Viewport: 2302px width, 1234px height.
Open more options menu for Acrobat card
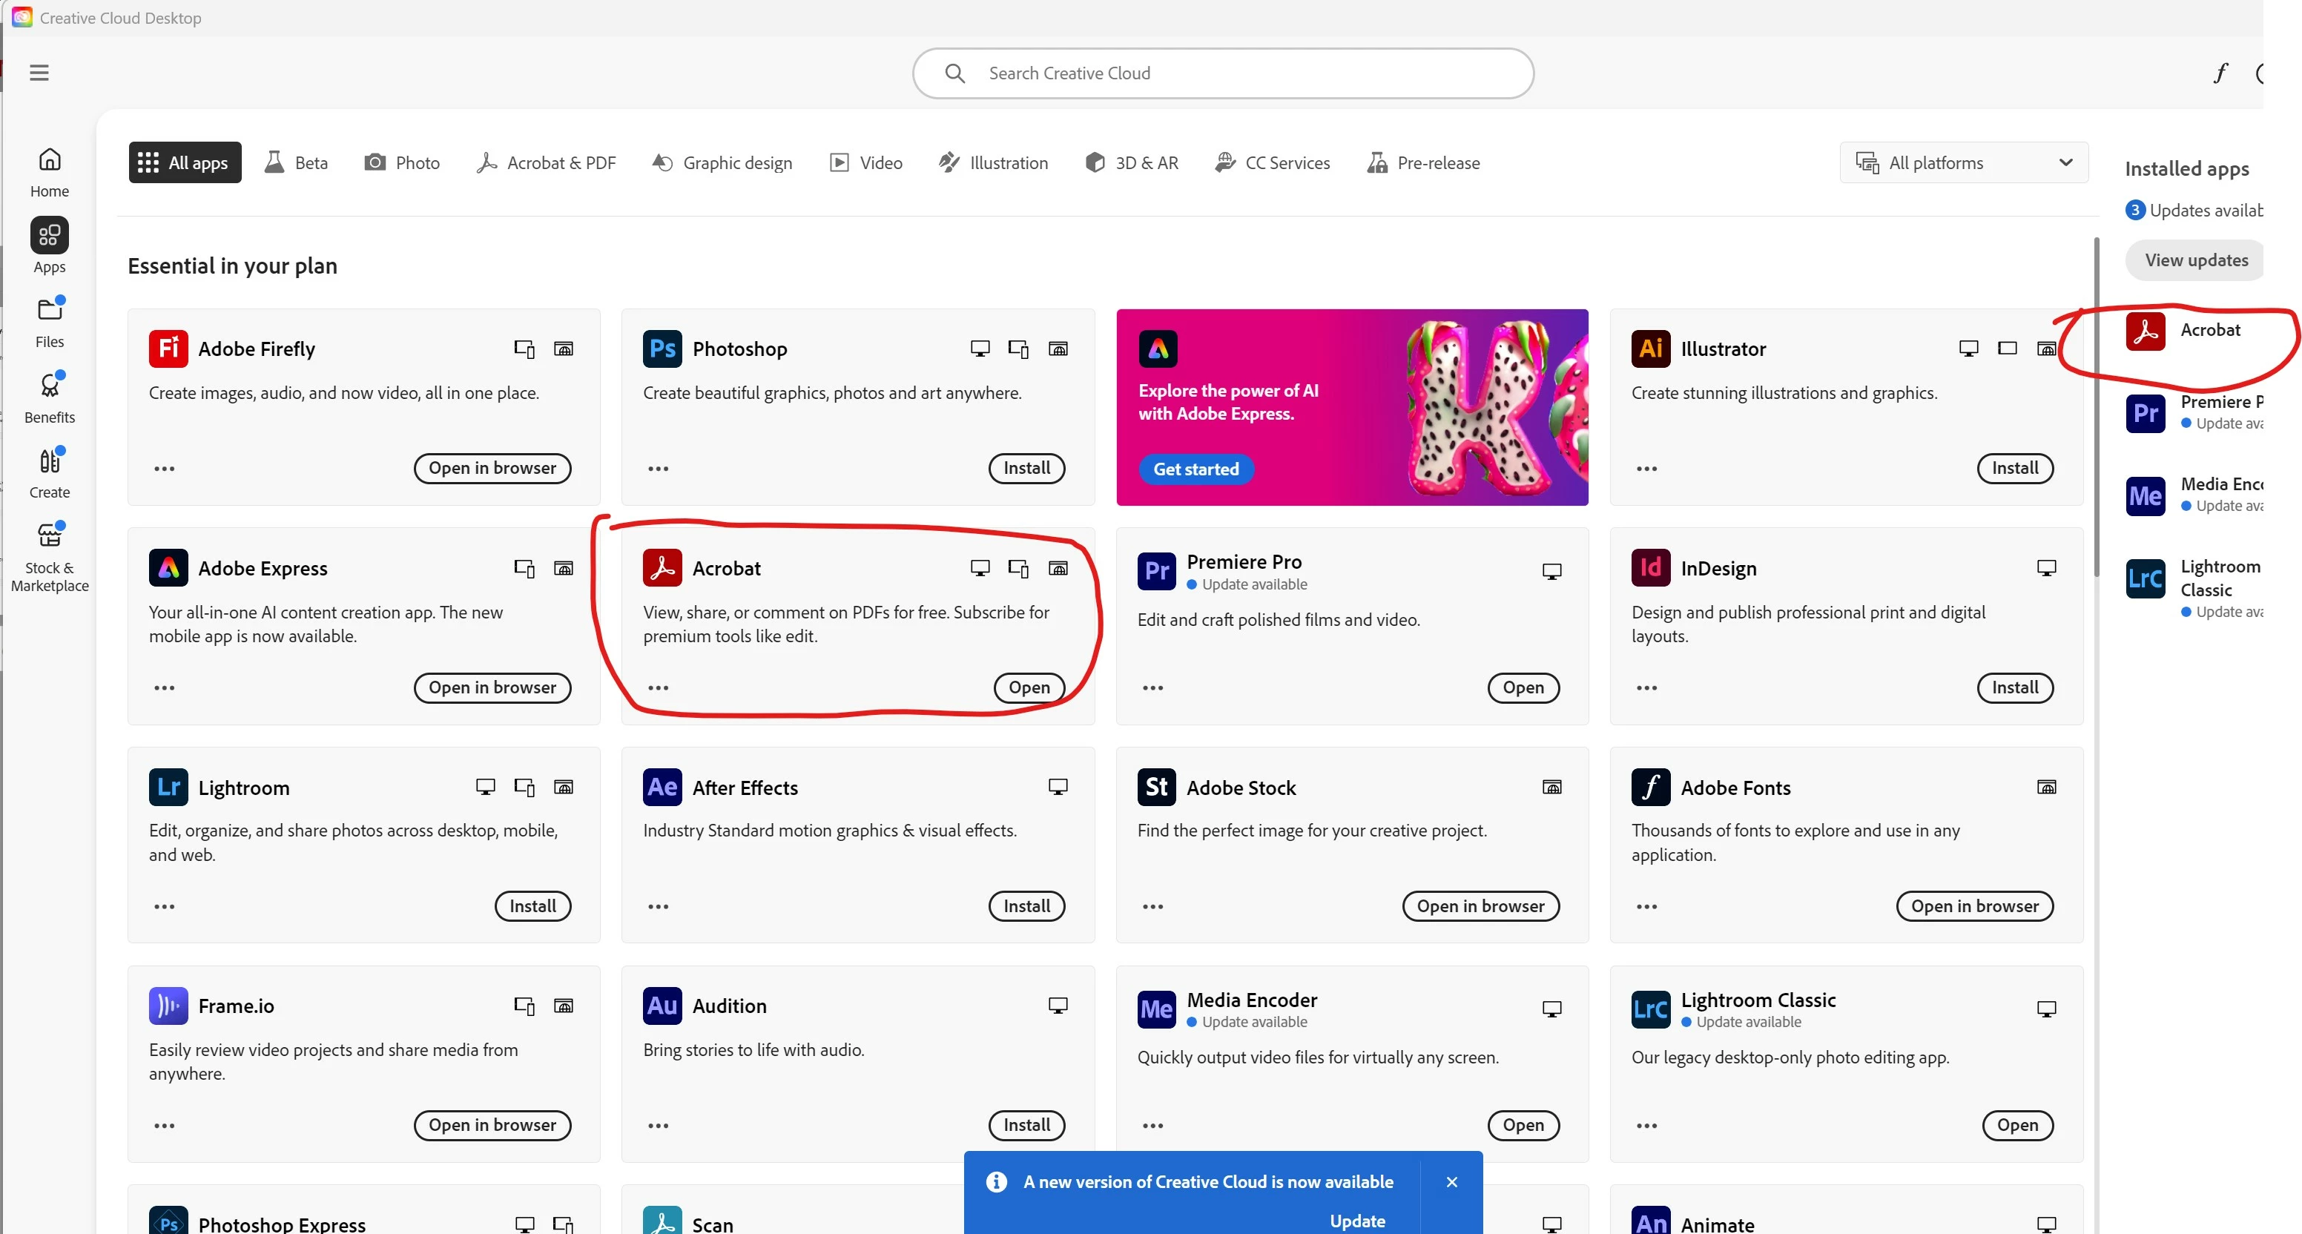[x=659, y=688]
